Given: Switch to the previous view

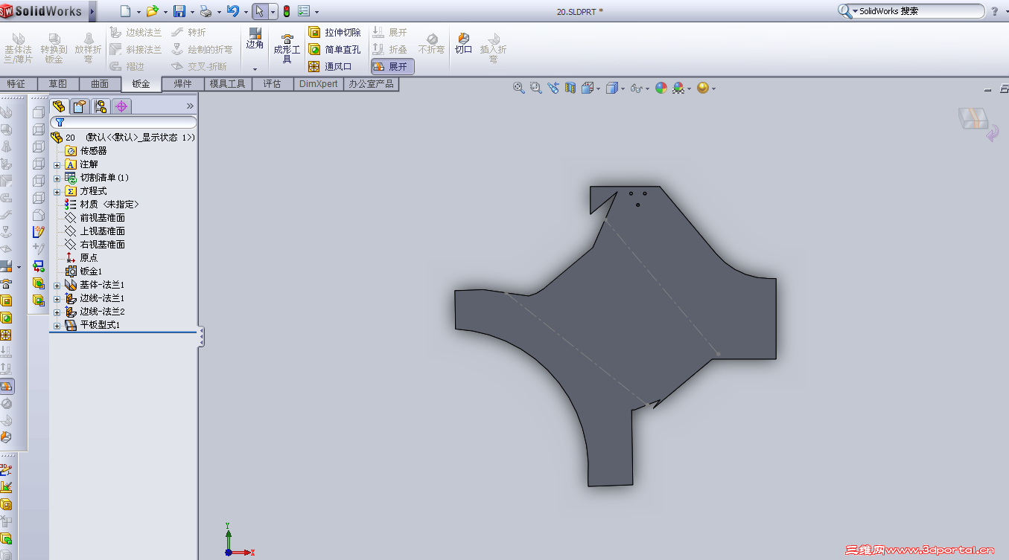Looking at the screenshot, I should tap(553, 88).
